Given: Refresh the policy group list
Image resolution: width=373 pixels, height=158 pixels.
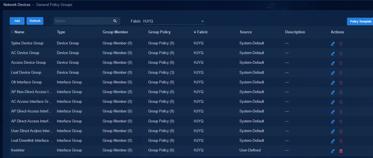Looking at the screenshot, I should [35, 21].
